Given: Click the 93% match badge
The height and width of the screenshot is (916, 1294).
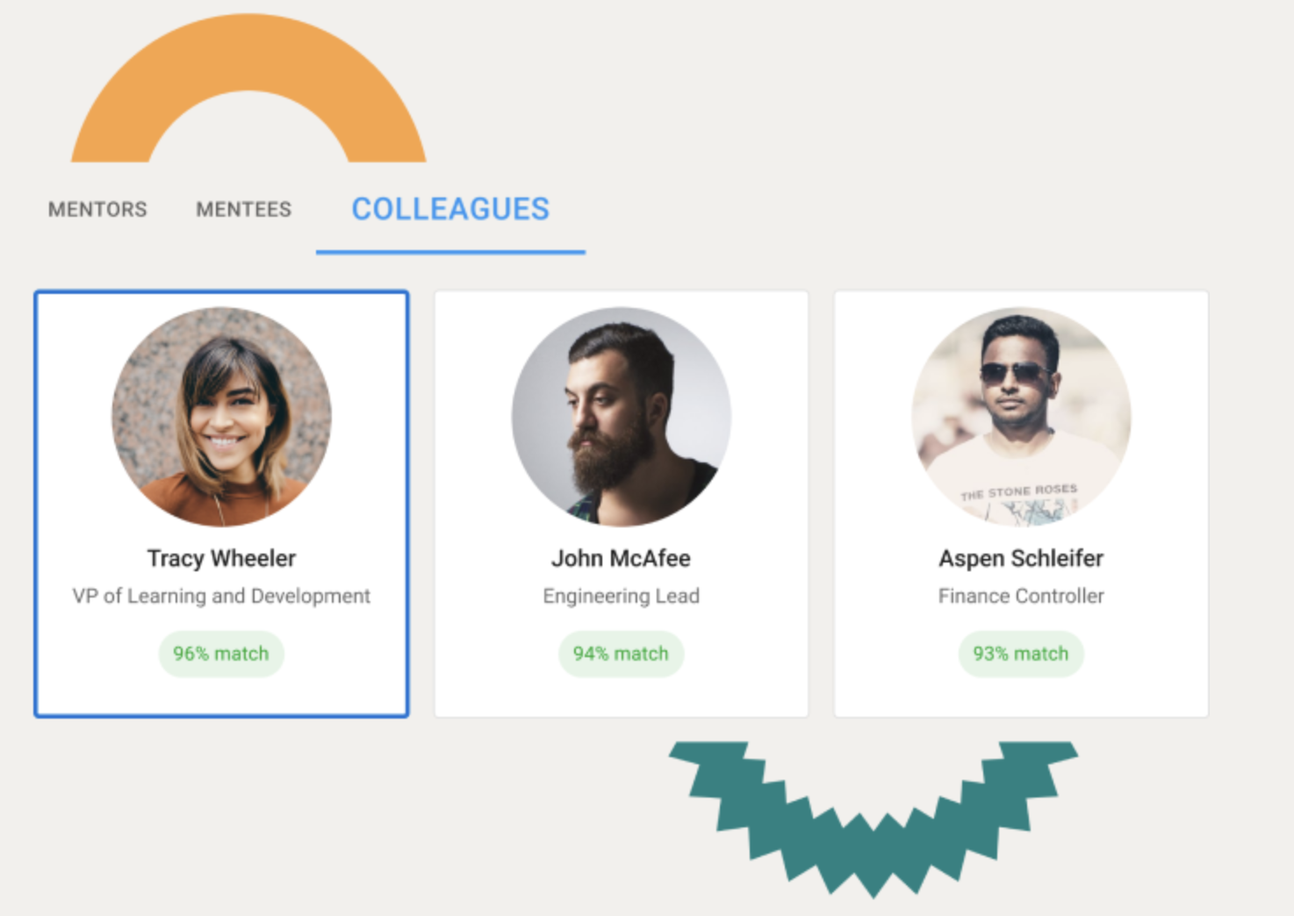Looking at the screenshot, I should coord(1021,654).
